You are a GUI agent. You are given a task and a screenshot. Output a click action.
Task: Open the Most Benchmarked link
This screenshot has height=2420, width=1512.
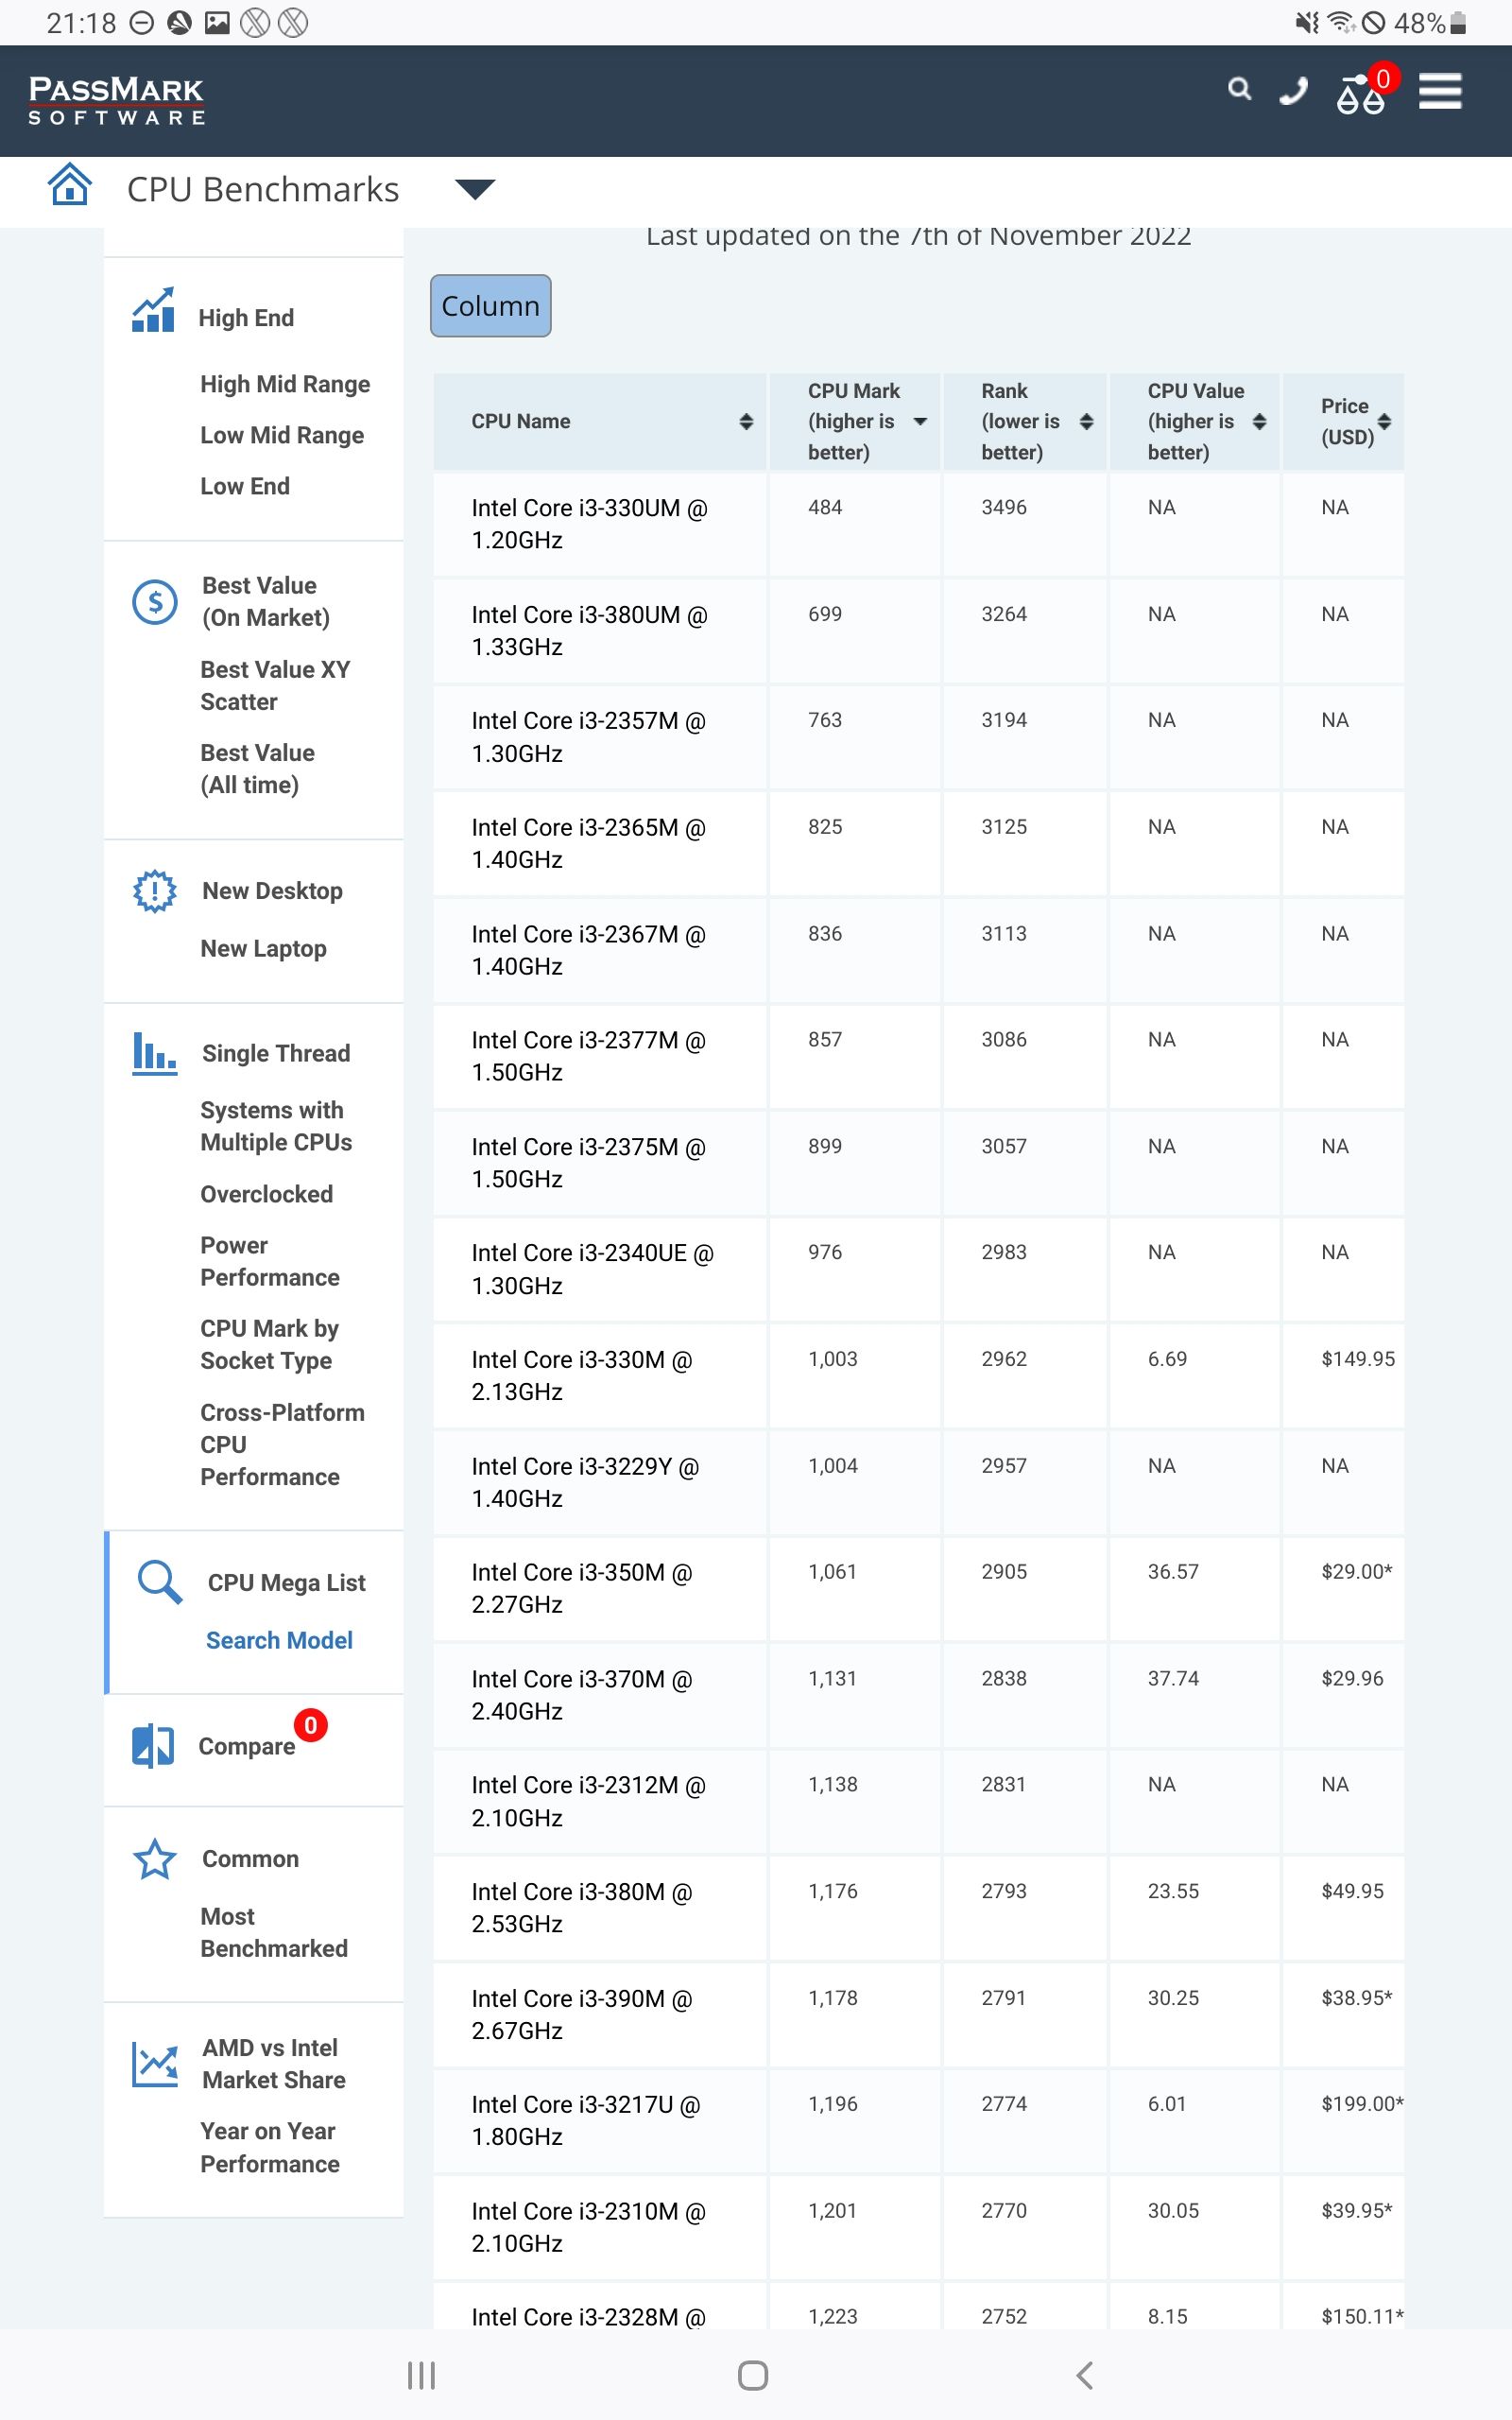pos(273,1933)
